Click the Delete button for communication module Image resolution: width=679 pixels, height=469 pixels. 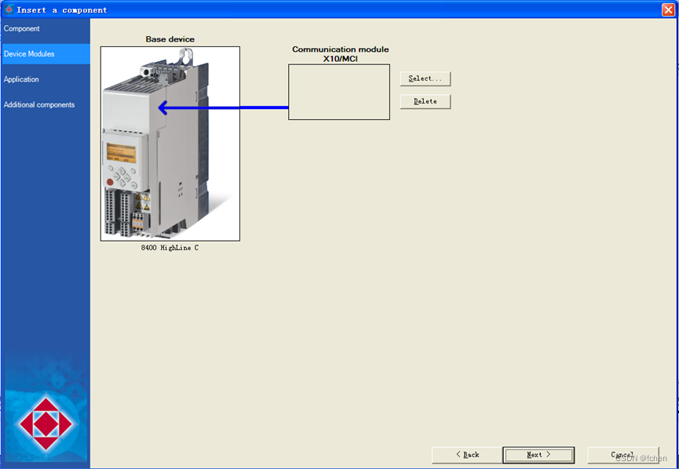[x=425, y=102]
